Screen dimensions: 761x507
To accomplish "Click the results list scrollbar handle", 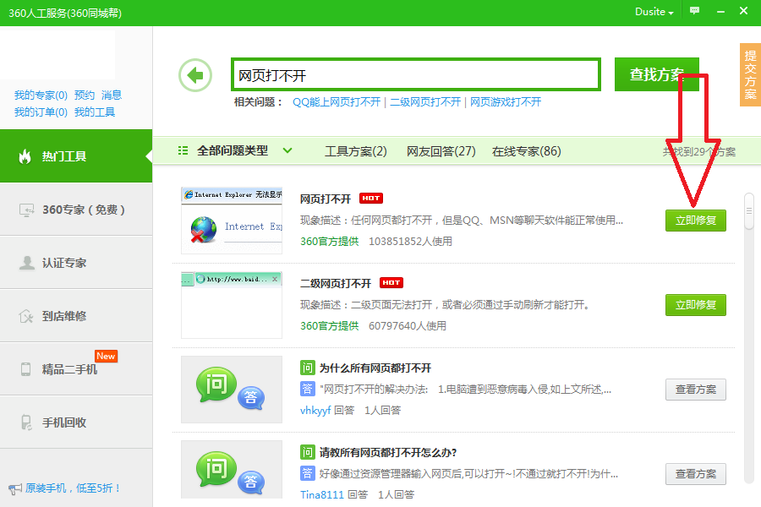I will pyautogui.click(x=749, y=211).
